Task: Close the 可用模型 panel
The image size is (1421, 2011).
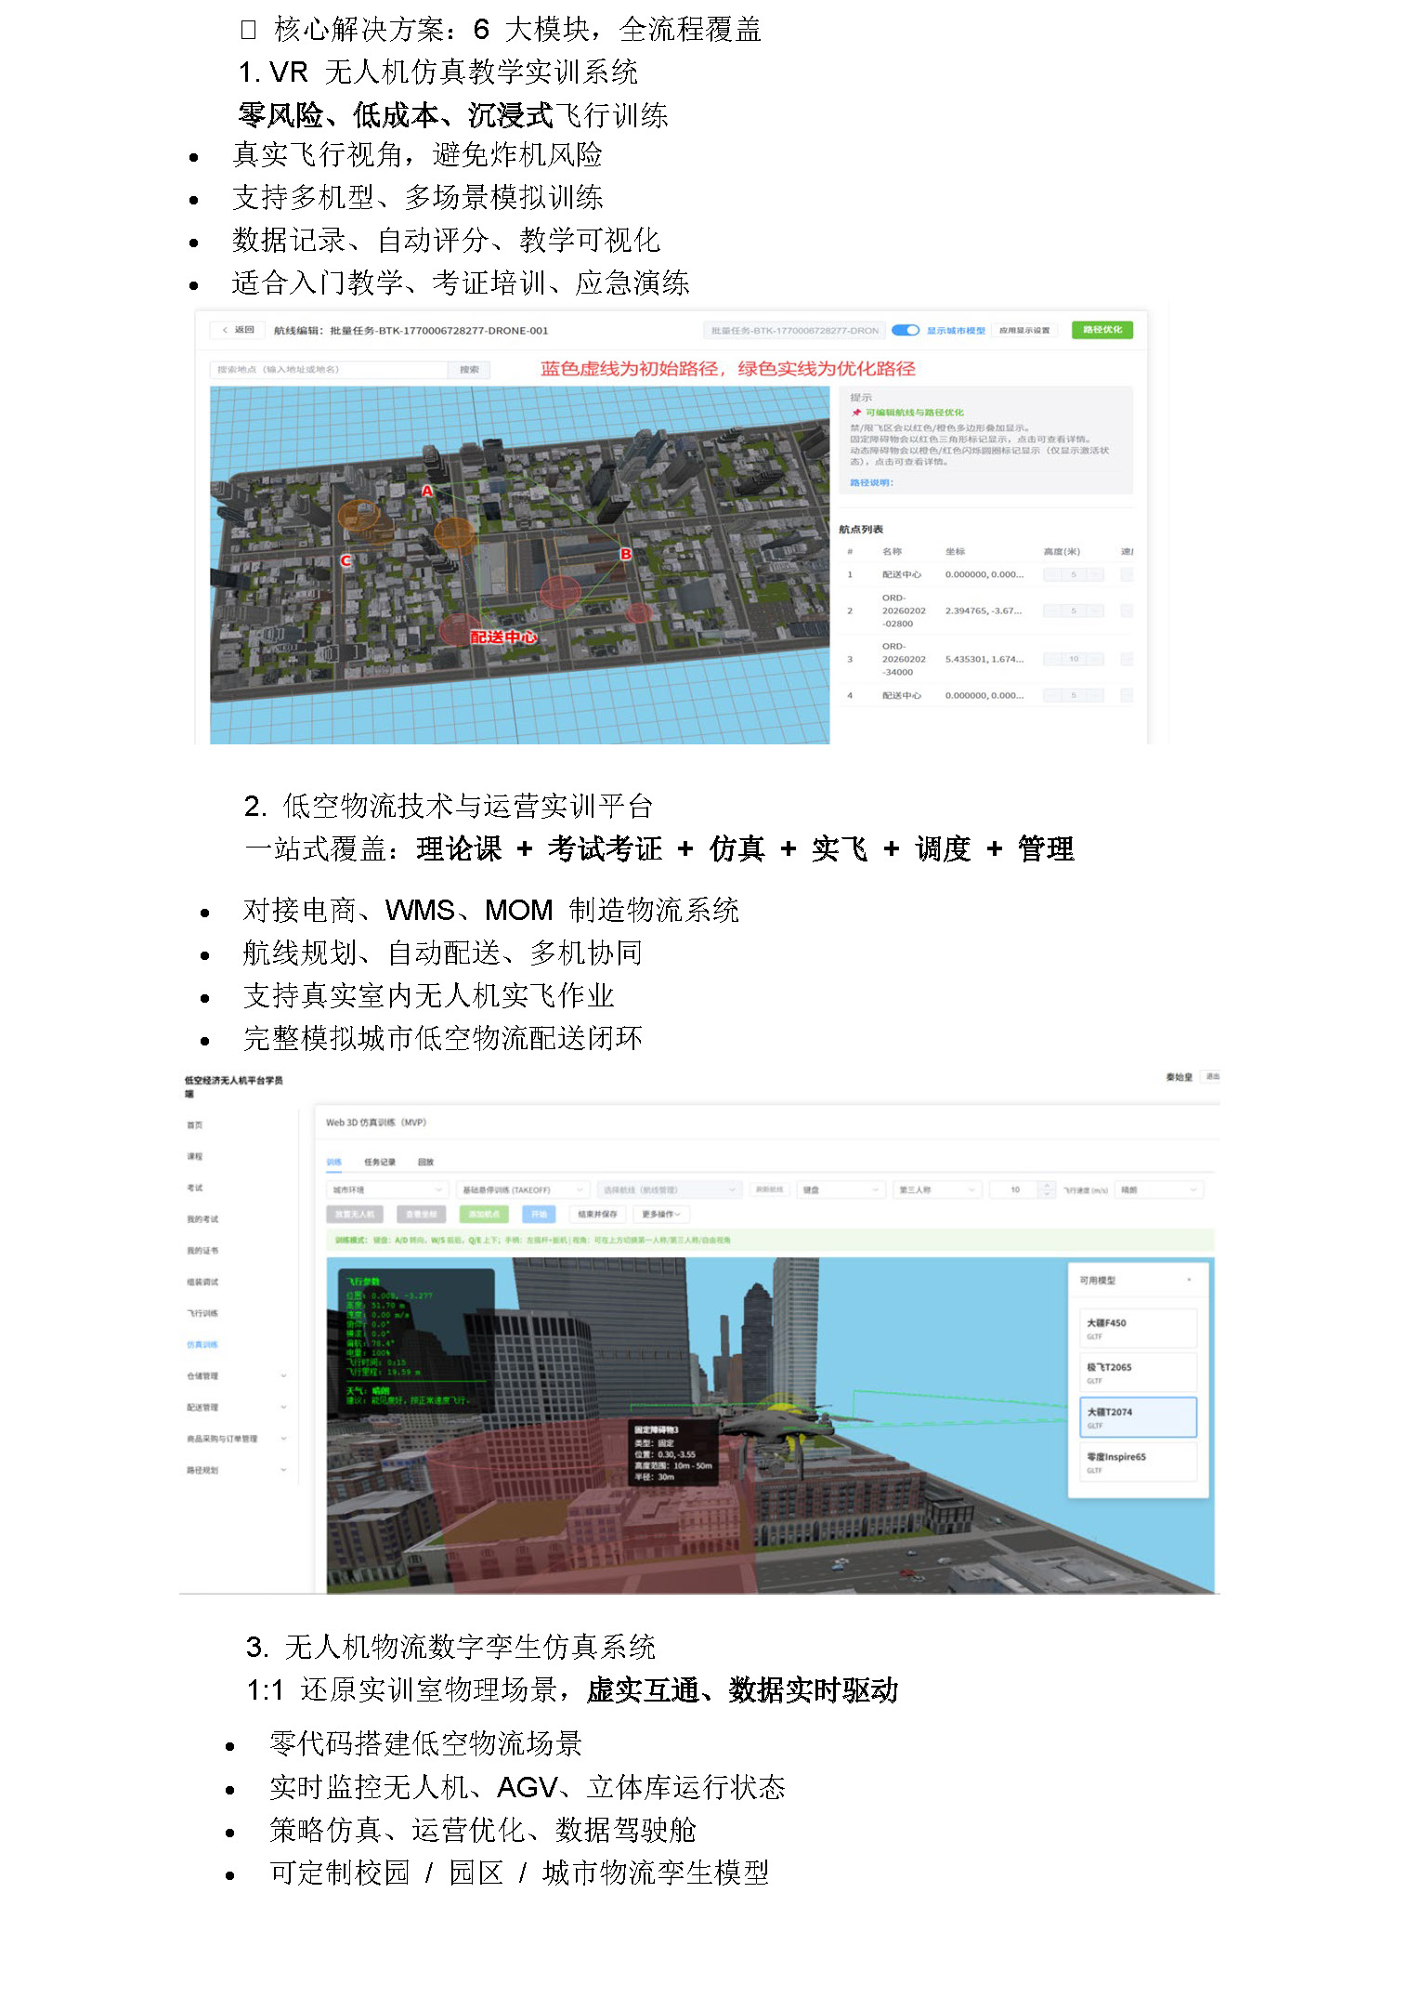Action: pyautogui.click(x=1189, y=1281)
